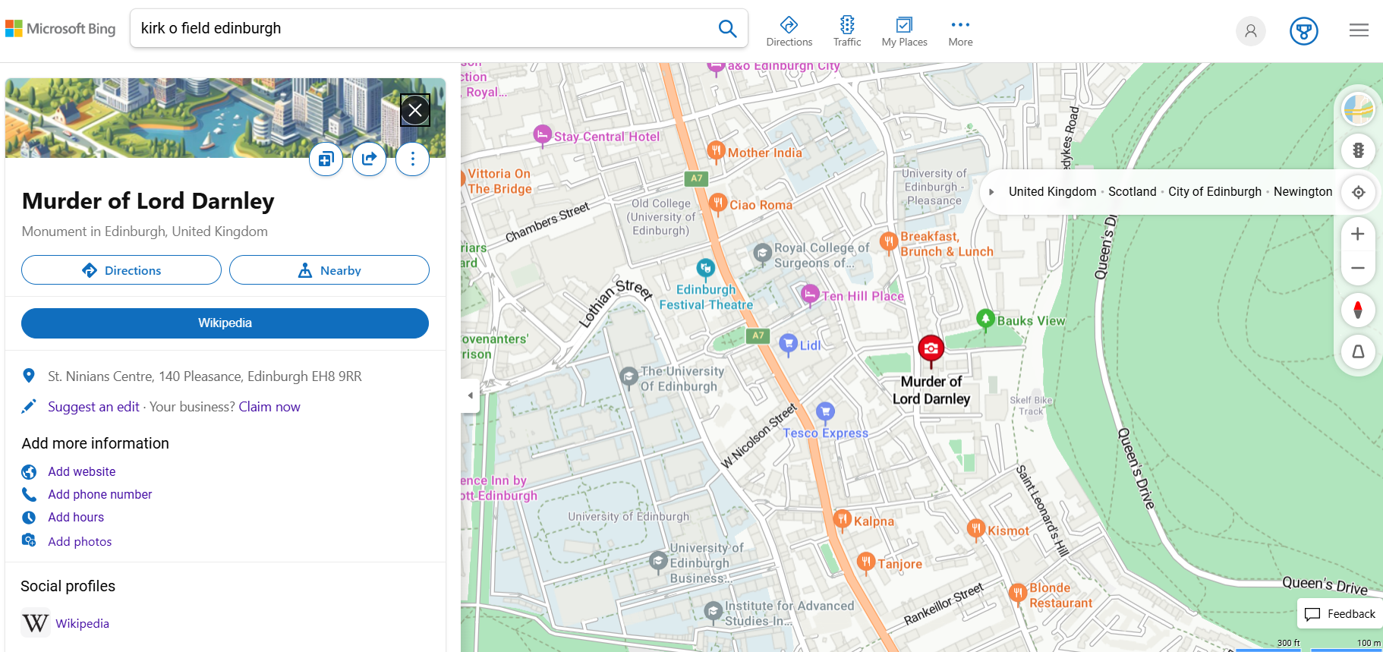Click the locate me button

tap(1358, 192)
